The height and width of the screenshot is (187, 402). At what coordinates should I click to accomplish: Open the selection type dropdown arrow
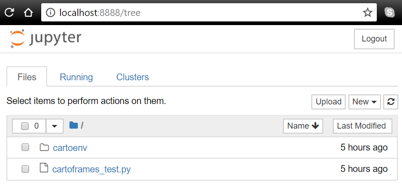click(54, 126)
